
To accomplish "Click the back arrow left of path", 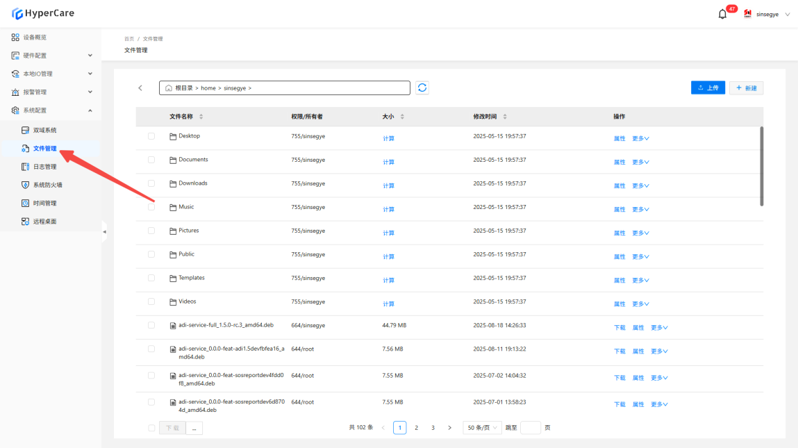I will coord(140,88).
